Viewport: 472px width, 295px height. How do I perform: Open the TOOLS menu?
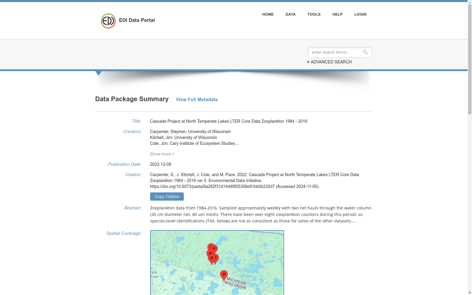click(314, 14)
